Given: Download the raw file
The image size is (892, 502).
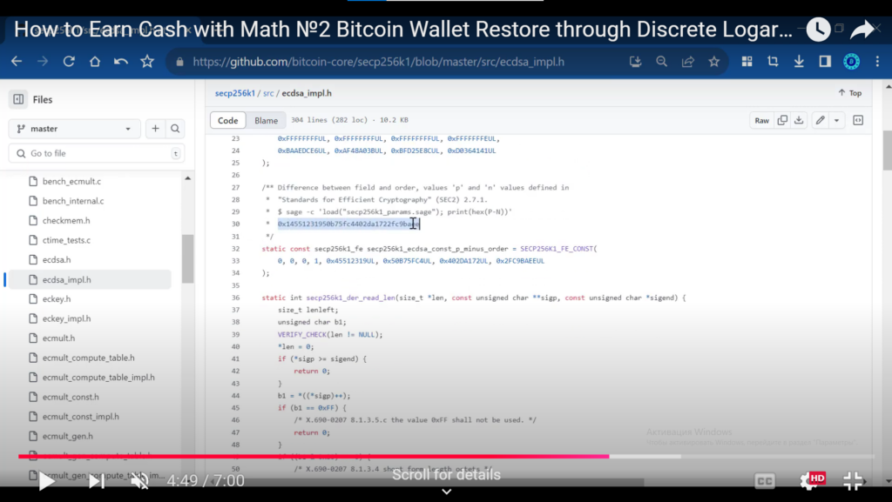Looking at the screenshot, I should (799, 120).
